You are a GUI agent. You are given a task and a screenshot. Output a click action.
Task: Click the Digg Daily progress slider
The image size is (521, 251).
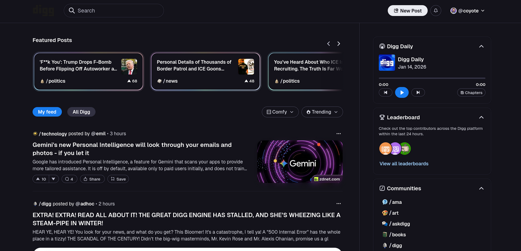tap(432, 78)
